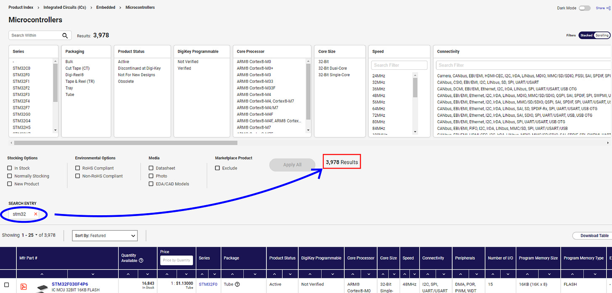
Task: Go to Embedded breadcrumb
Action: pos(106,8)
